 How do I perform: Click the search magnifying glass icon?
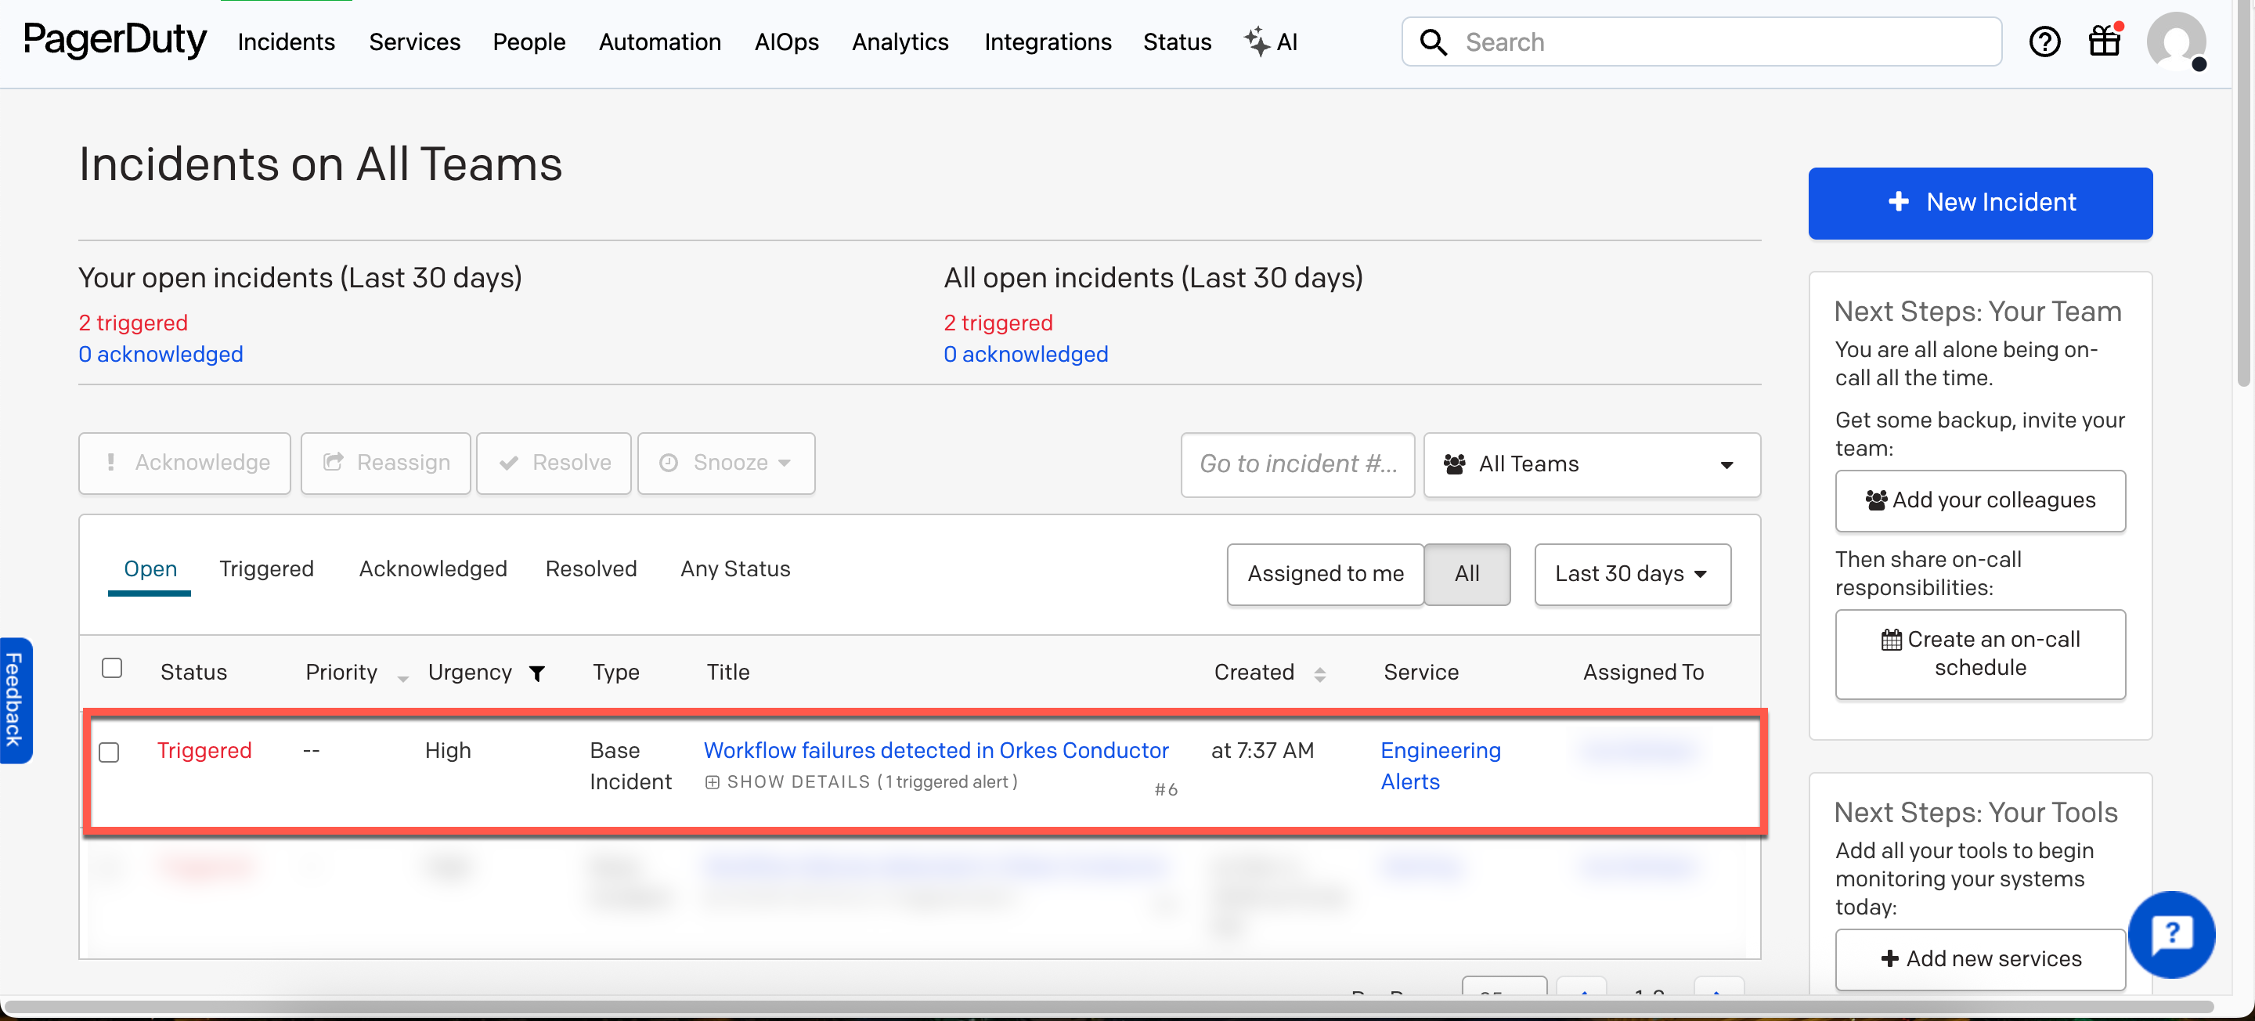point(1434,41)
